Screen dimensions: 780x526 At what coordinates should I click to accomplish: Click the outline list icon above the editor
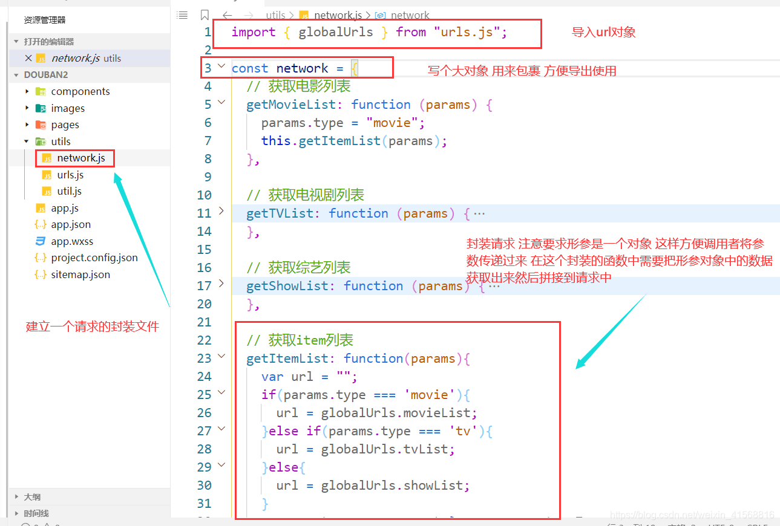(182, 15)
